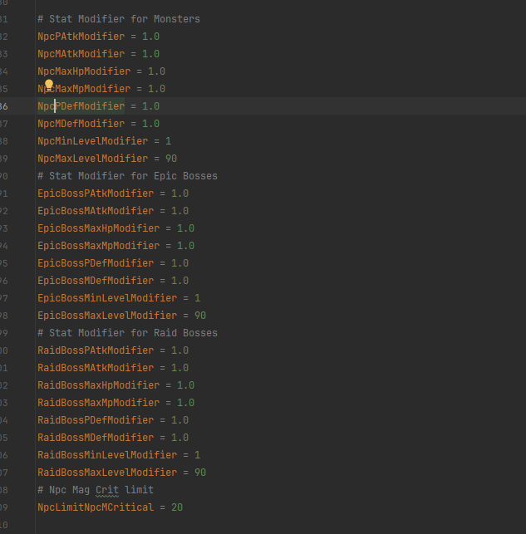526x534 pixels.
Task: Click the EpicBossMDefModifier key
Action: pyautogui.click(x=96, y=281)
